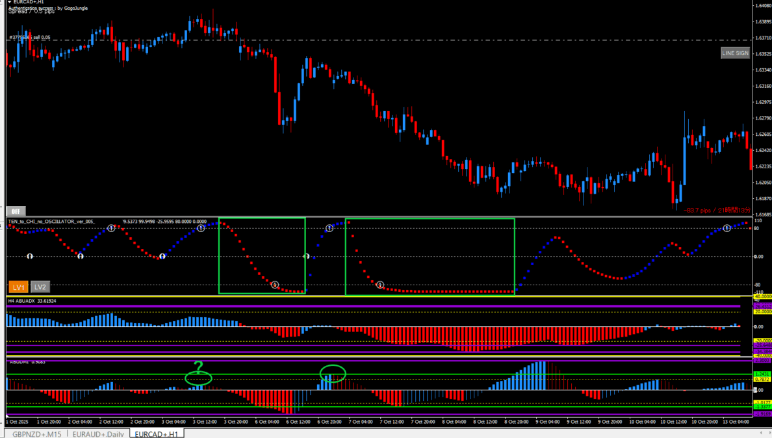Select the rightmost oscillator circle marker near level 80
772x438 pixels.
(727, 229)
